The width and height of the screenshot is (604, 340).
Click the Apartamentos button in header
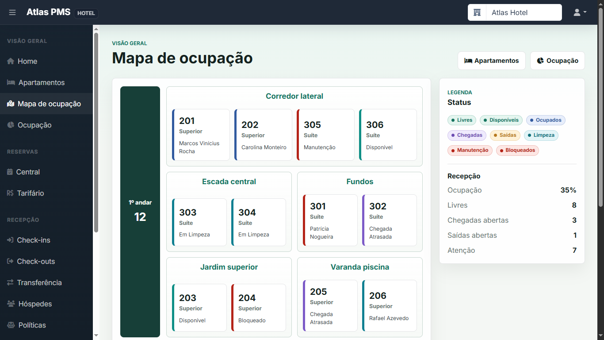click(x=491, y=61)
